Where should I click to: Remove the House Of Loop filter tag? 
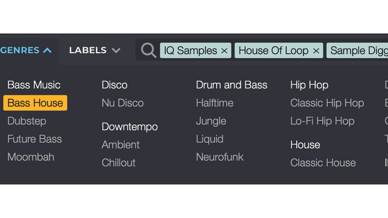[316, 51]
